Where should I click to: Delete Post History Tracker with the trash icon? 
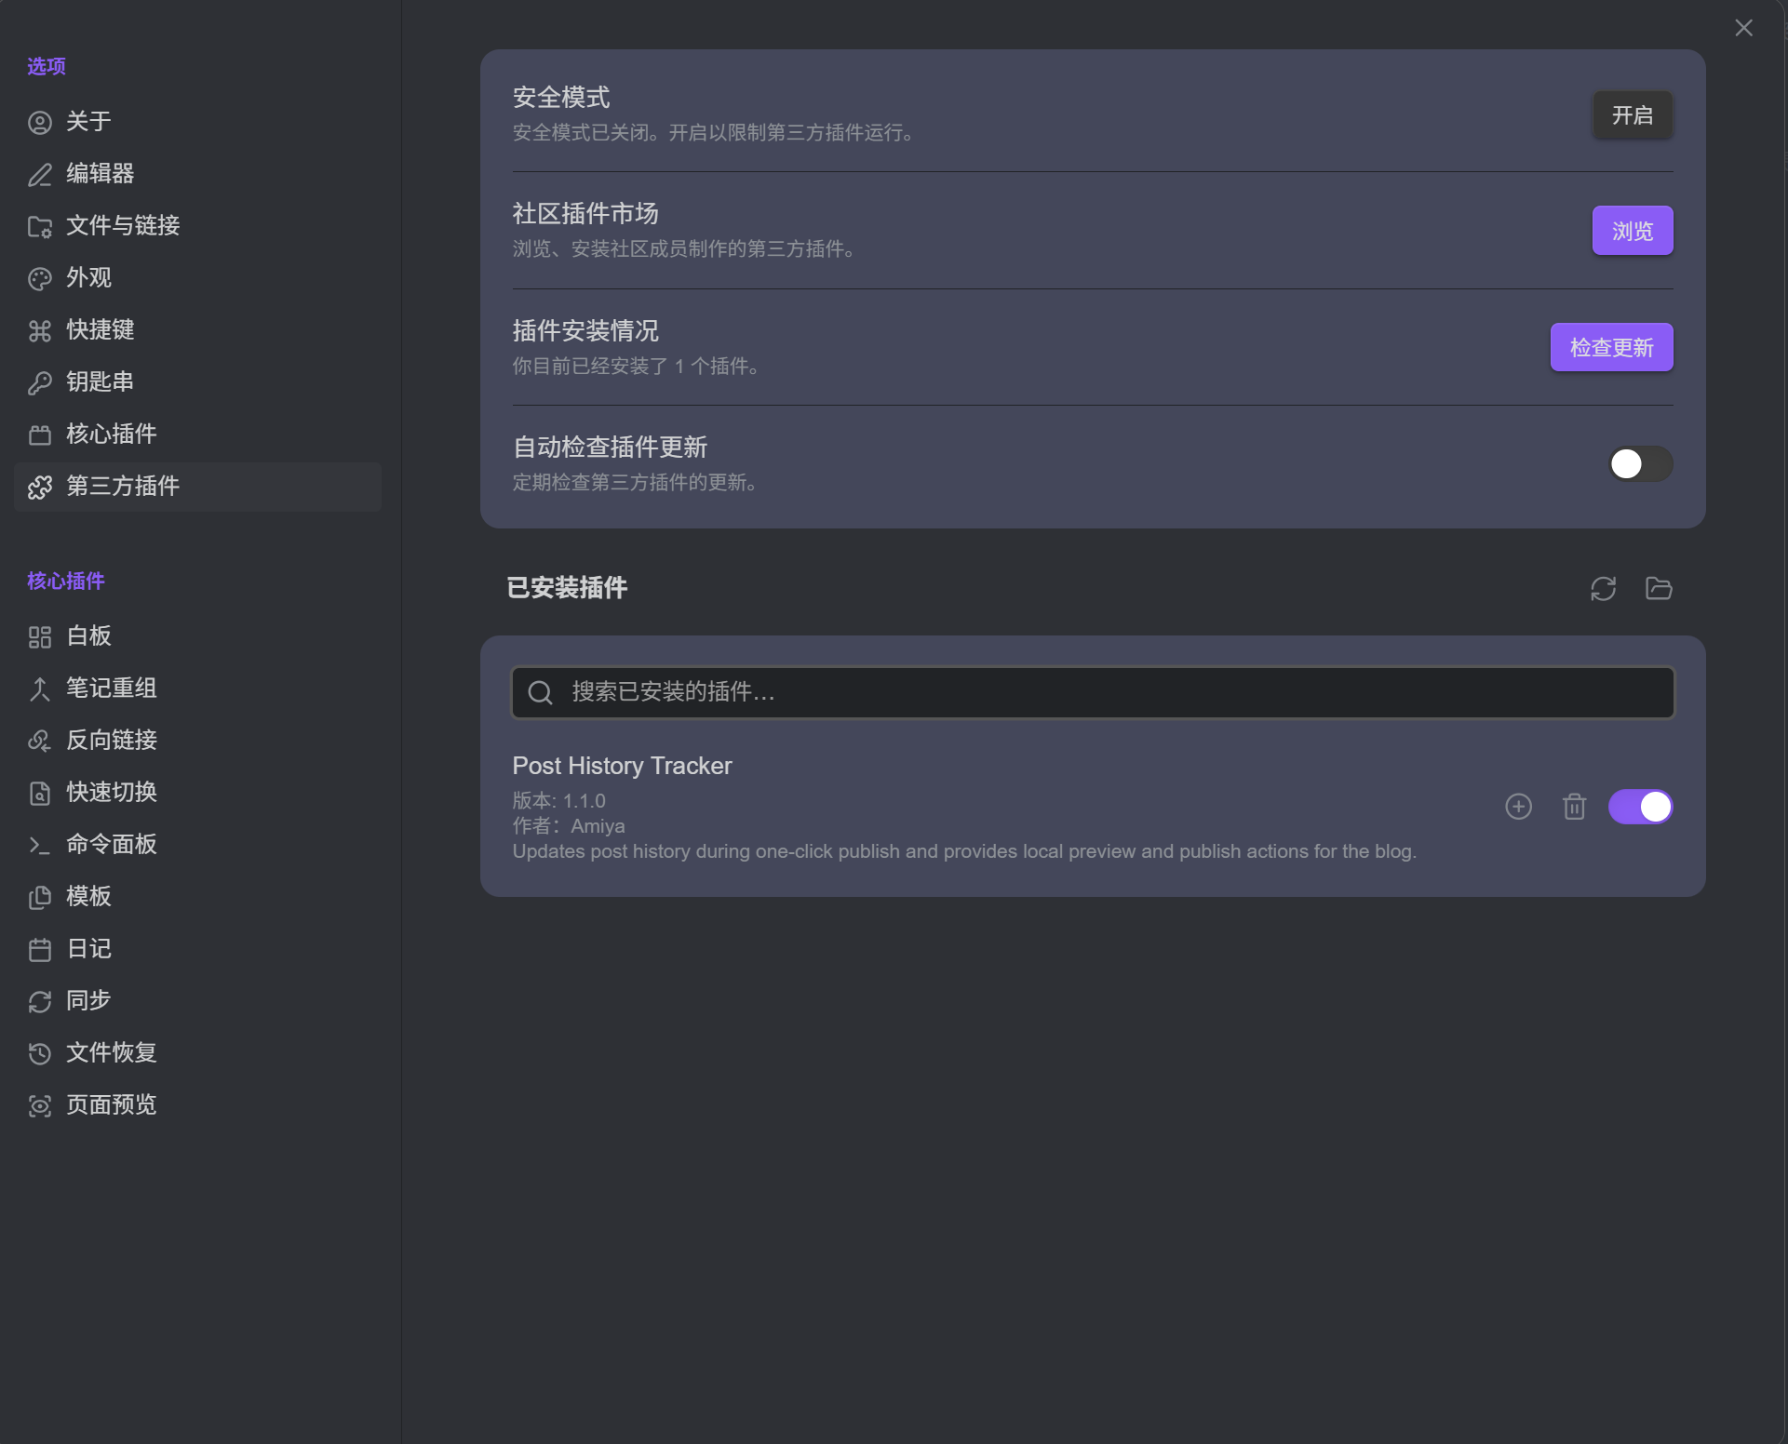point(1574,807)
